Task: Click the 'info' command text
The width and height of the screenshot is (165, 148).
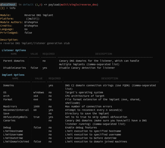Action: coord(12,8)
